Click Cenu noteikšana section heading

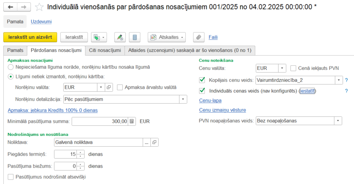(x=216, y=60)
